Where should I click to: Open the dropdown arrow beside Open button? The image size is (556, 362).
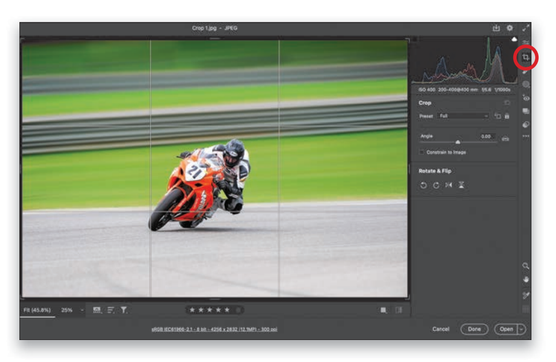click(x=522, y=329)
